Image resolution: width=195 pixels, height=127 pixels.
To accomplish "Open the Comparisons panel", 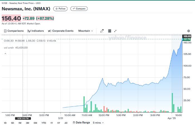I will (14, 31).
